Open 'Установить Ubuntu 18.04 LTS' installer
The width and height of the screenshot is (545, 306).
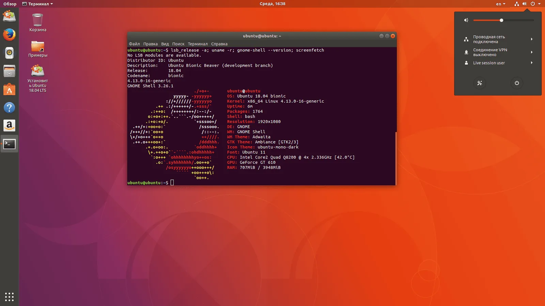click(37, 71)
